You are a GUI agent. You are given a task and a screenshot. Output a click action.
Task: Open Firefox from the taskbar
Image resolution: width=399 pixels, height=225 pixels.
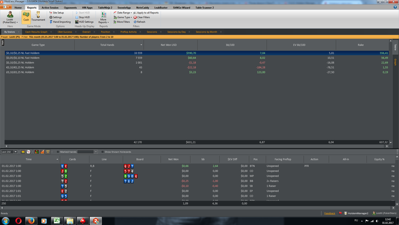click(31, 220)
